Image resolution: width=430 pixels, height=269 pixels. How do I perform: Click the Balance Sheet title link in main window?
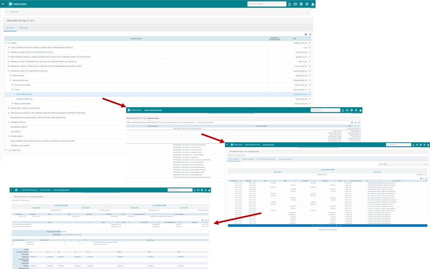coord(20,4)
